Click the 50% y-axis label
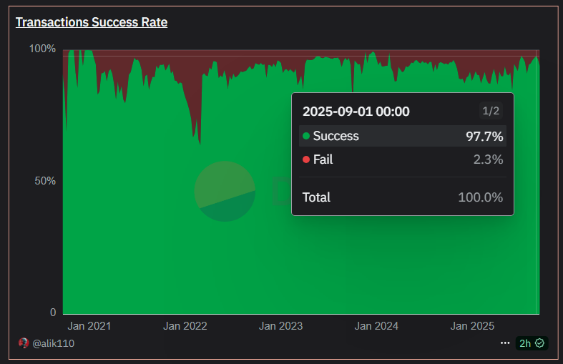This screenshot has height=364, width=563. pos(45,181)
